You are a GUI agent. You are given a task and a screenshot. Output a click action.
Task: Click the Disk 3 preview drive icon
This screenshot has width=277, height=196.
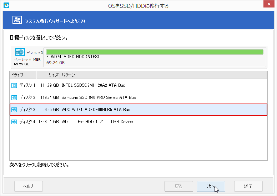pyautogui.click(x=20, y=52)
